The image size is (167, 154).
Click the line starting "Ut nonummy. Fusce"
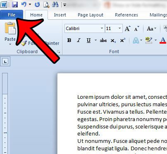122,141
